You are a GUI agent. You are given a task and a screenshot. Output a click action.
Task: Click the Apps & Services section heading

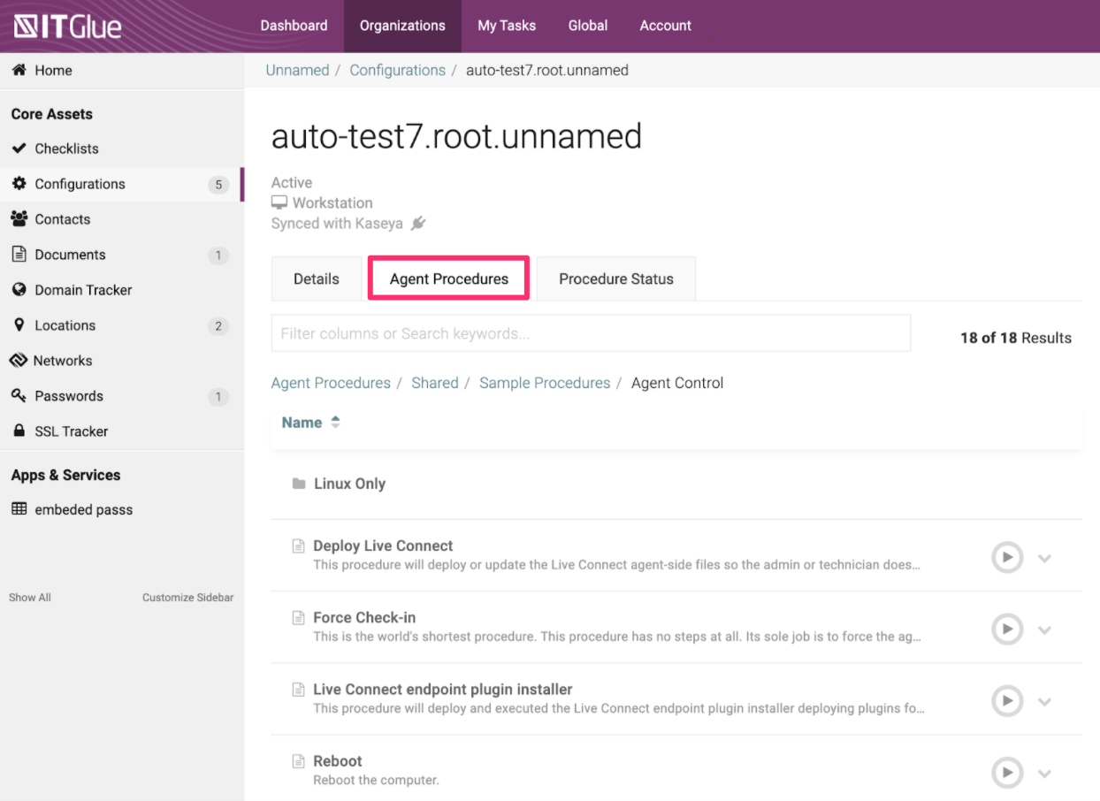point(65,475)
